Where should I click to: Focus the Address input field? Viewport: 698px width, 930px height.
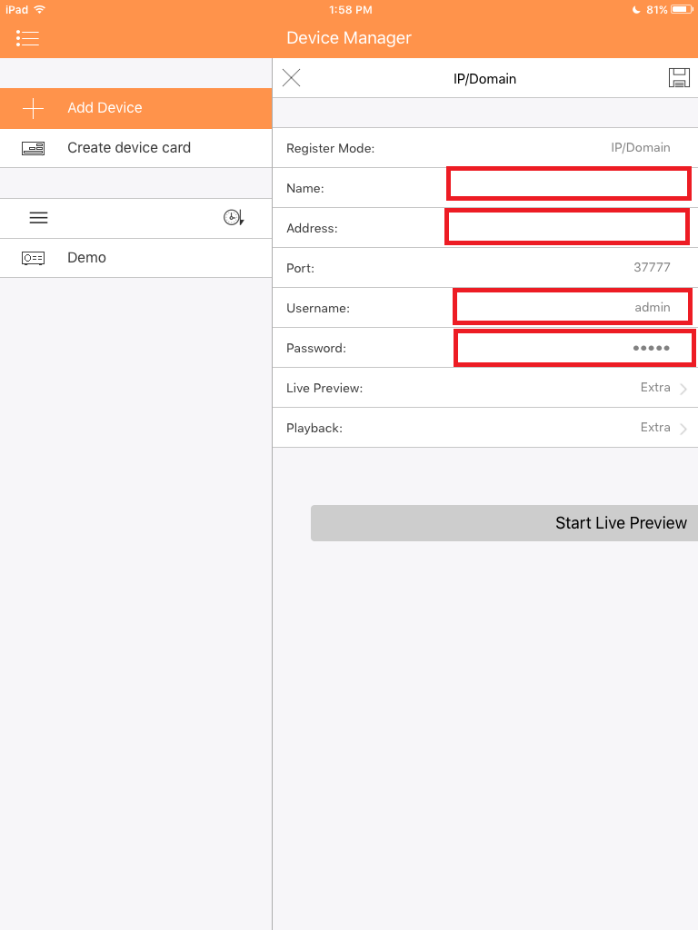[x=567, y=226]
